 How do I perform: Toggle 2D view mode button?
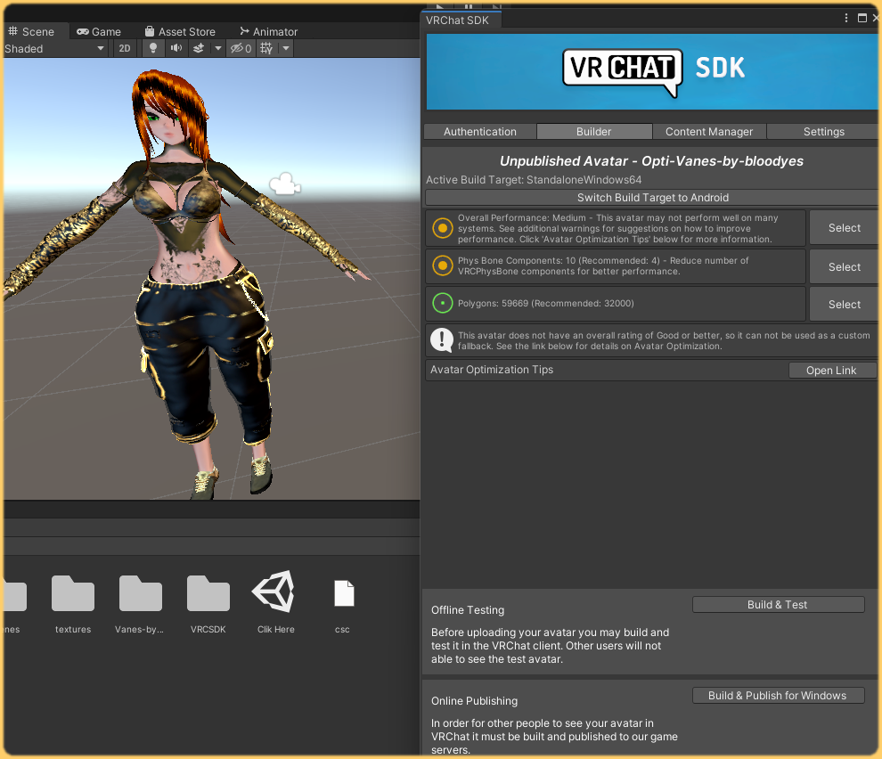[125, 48]
